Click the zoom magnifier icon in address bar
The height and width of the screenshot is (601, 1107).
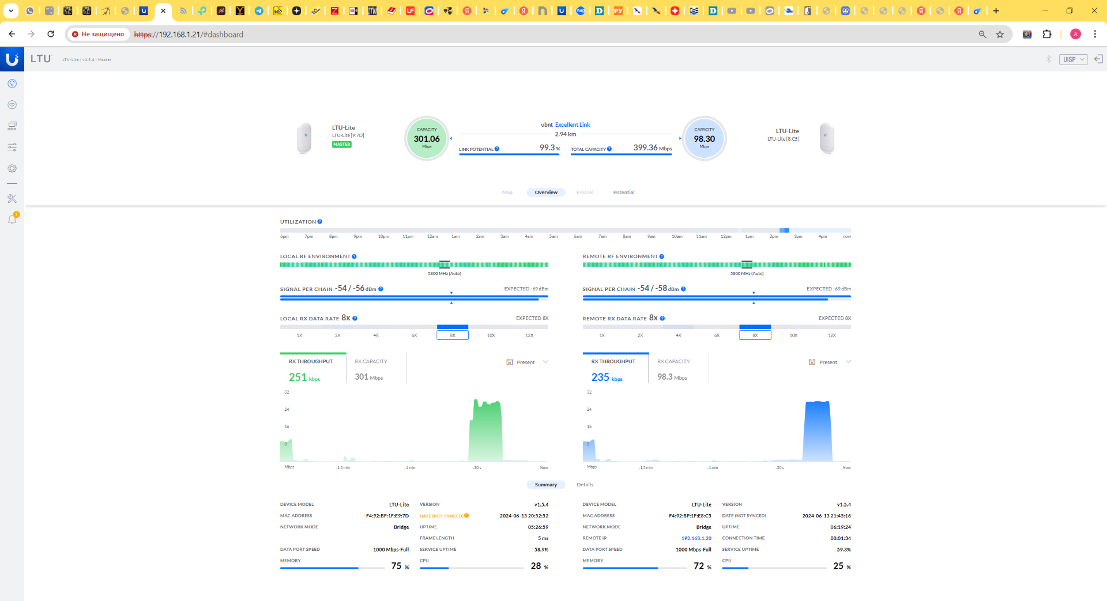point(982,35)
